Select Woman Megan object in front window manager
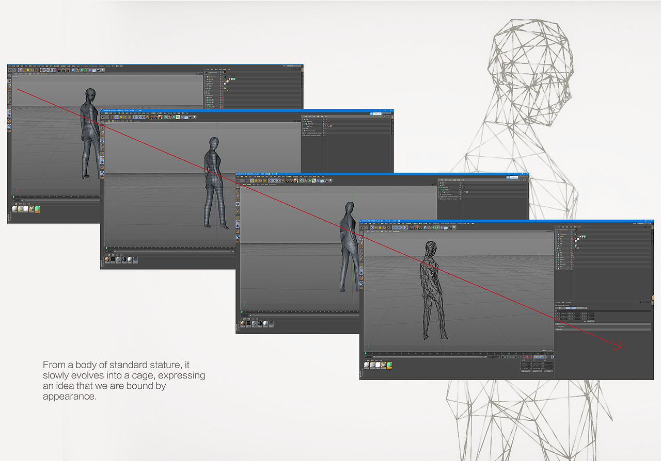Screen dimensions: 661x461 point(565,269)
